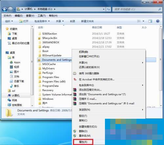Select 迅雷下载 in the sidebar
Image resolution: width=164 pixels, height=145 pixels.
coord(19,81)
